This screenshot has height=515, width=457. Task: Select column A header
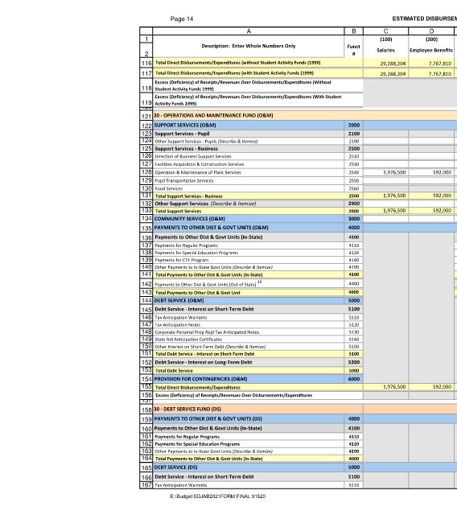[249, 31]
